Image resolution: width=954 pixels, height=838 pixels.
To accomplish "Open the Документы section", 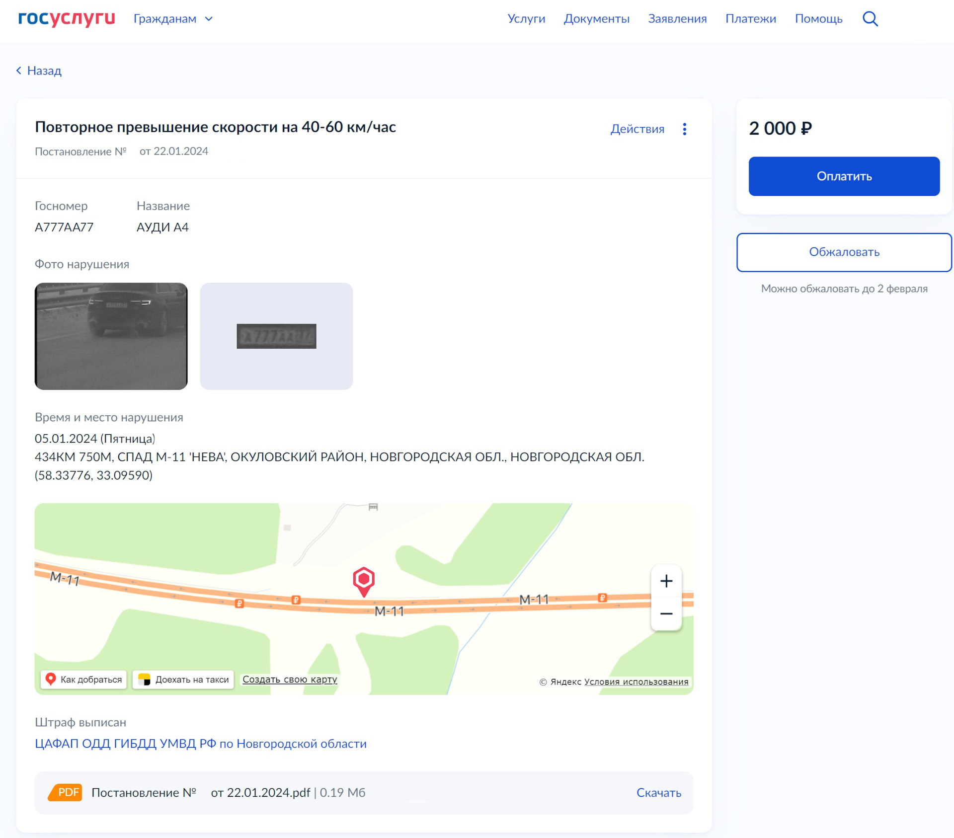I will coord(596,18).
